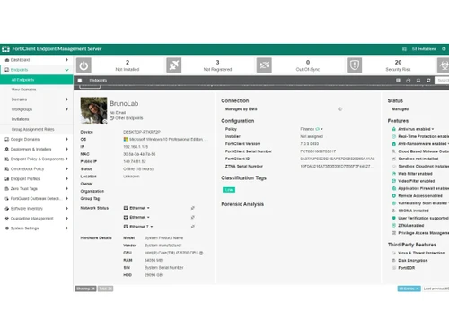
Task: Open Group Assignment Rules
Action: point(32,129)
